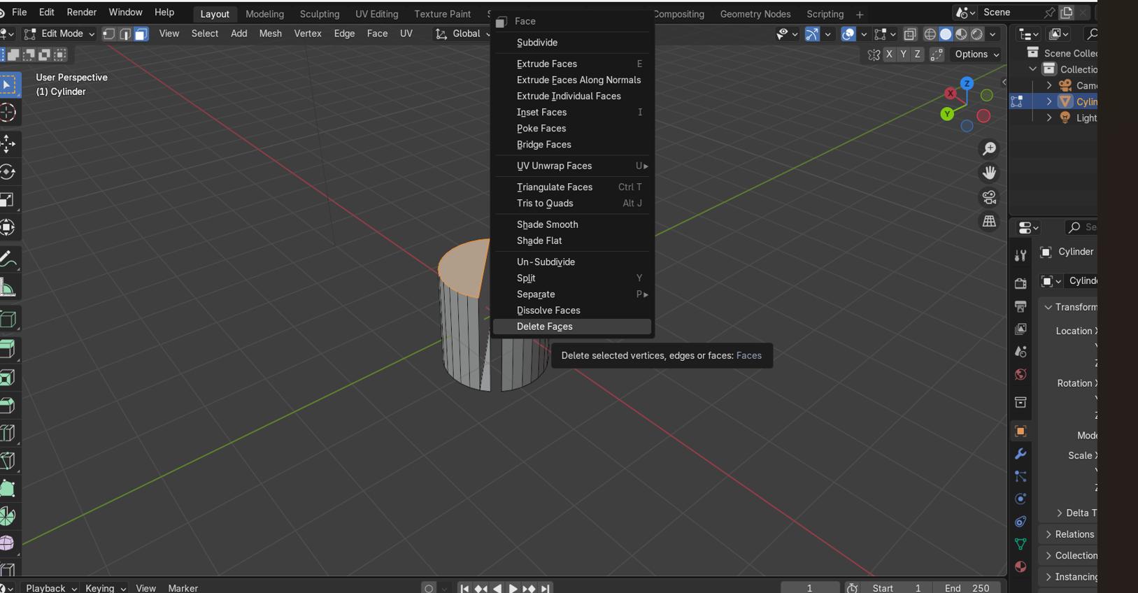Click the Zoom viewport magnifier icon
Image resolution: width=1138 pixels, height=593 pixels.
[x=989, y=149]
